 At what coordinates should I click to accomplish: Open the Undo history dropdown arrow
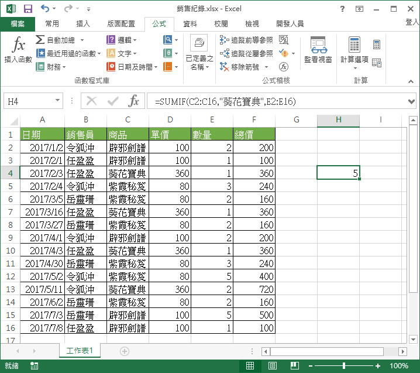pyautogui.click(x=54, y=9)
